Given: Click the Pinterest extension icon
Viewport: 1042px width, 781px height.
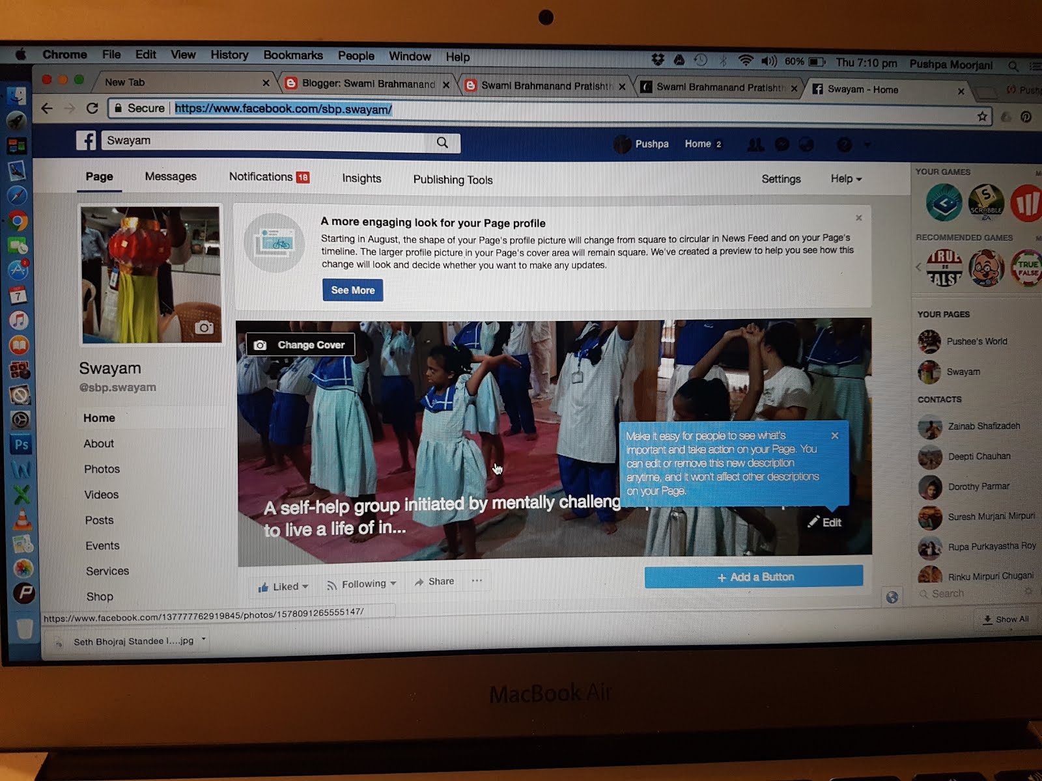Looking at the screenshot, I should 1026,117.
